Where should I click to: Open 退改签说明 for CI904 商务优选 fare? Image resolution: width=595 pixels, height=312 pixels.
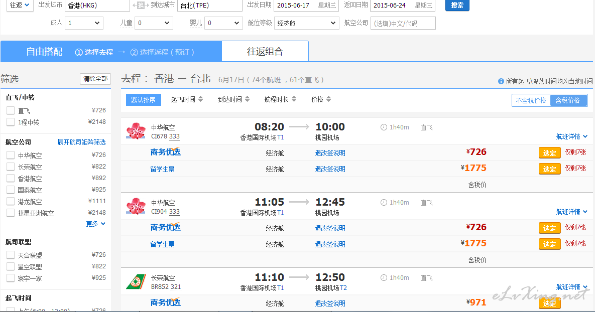click(x=330, y=228)
